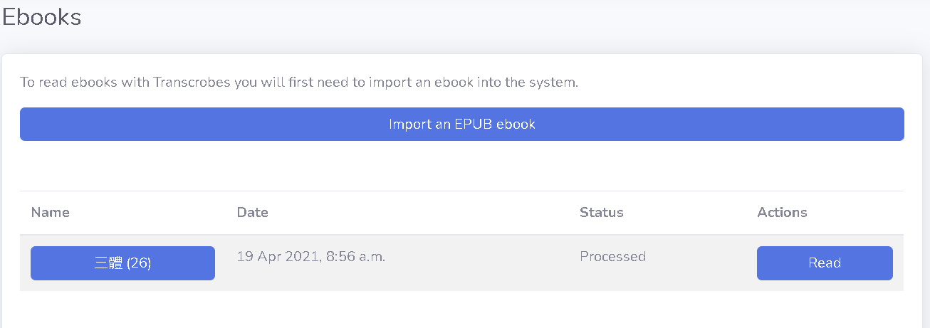View details of the 三體 book
This screenshot has height=328, width=930.
tap(122, 263)
